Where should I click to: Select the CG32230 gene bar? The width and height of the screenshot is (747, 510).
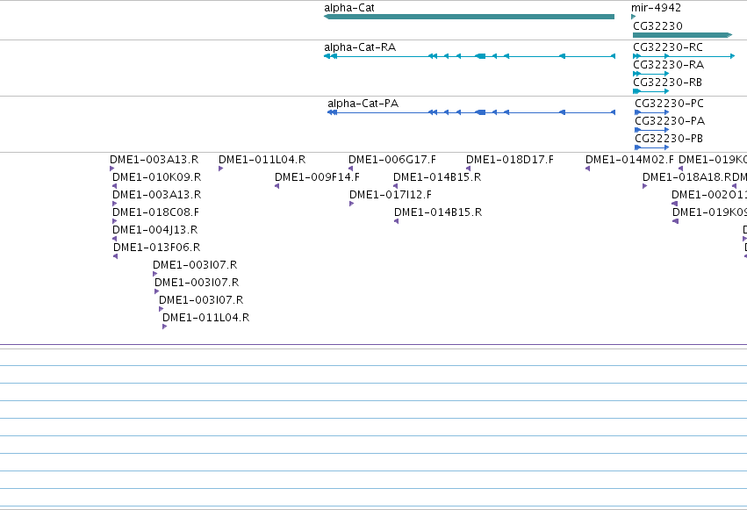click(682, 35)
